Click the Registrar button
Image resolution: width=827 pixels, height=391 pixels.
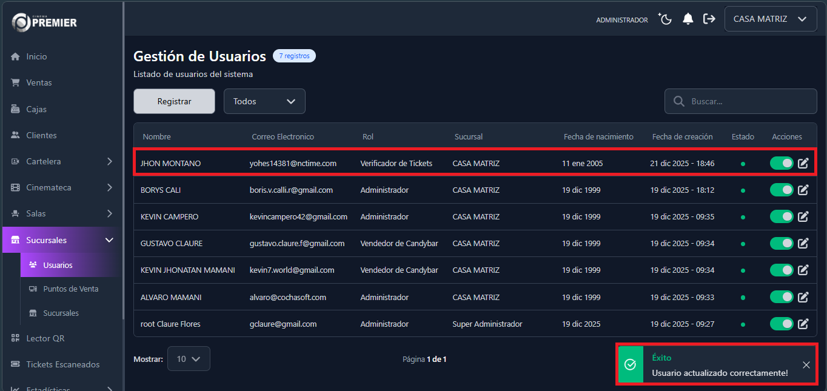[174, 102]
